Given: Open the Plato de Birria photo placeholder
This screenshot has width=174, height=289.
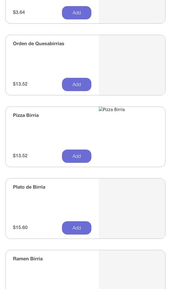Looking at the screenshot, I should (132, 209).
